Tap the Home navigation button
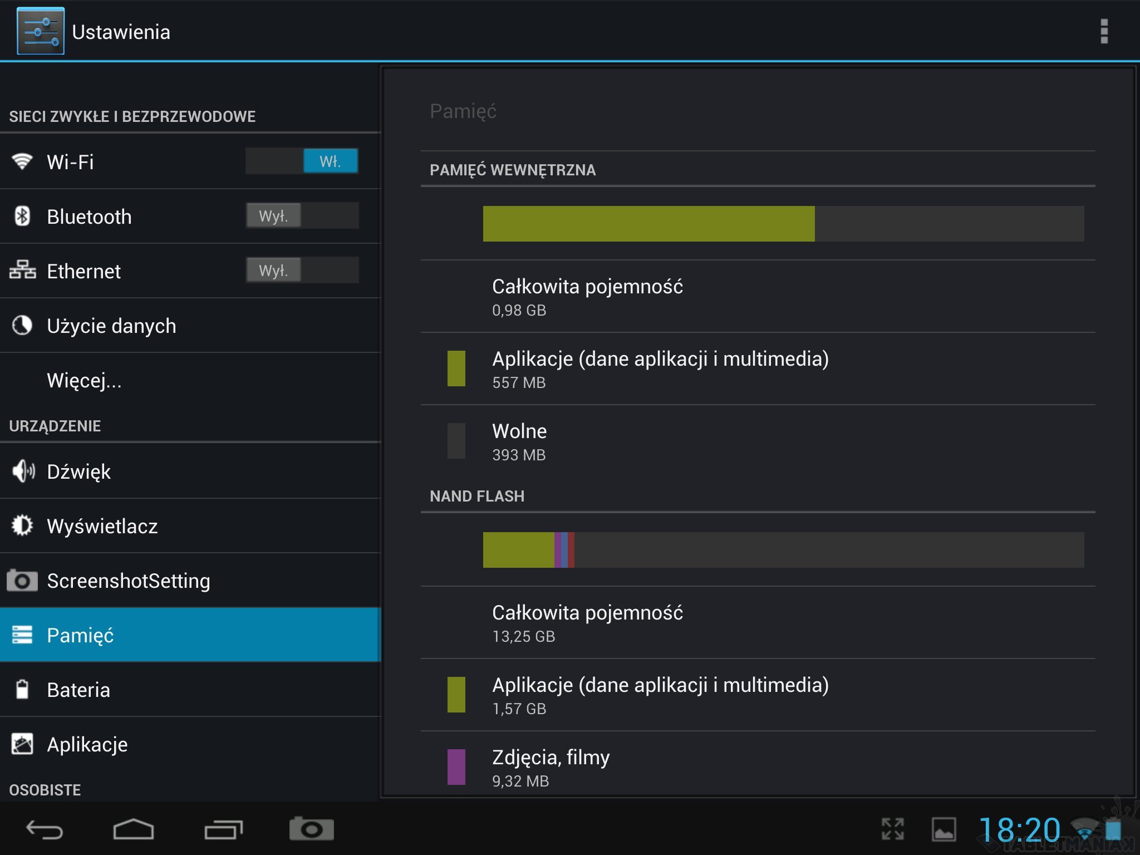Image resolution: width=1140 pixels, height=855 pixels. [133, 829]
